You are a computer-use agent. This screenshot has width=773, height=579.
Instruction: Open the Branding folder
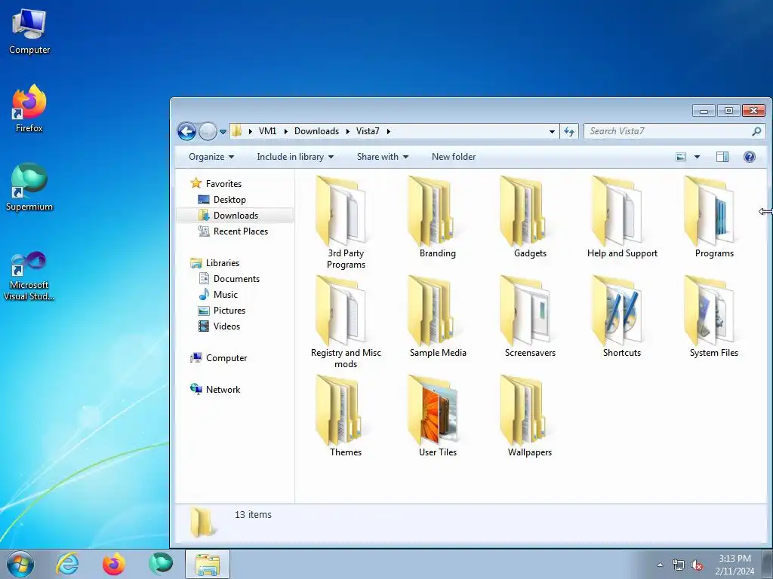point(438,217)
